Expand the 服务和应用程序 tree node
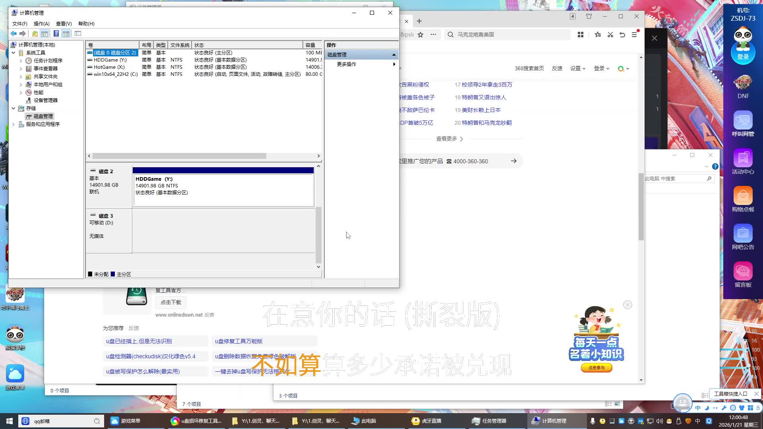This screenshot has width=763, height=429. (14, 124)
